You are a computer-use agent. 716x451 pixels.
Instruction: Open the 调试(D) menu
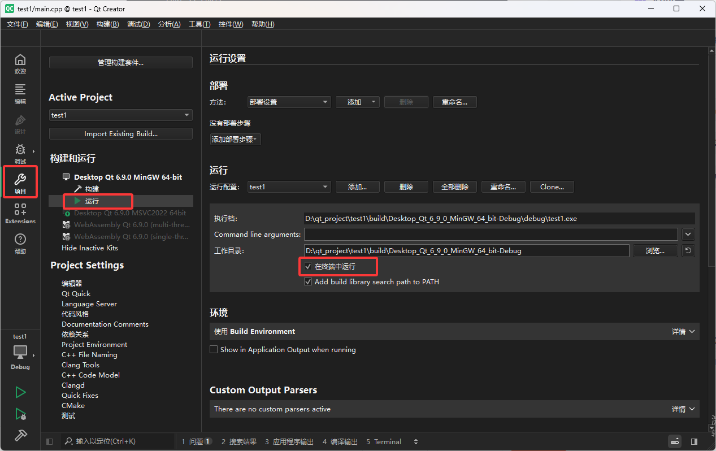coord(138,24)
